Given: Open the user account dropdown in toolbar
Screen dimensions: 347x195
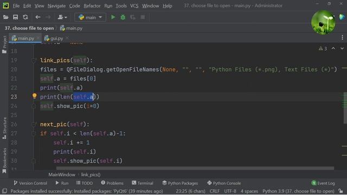Looking at the screenshot, I should click(62, 17).
